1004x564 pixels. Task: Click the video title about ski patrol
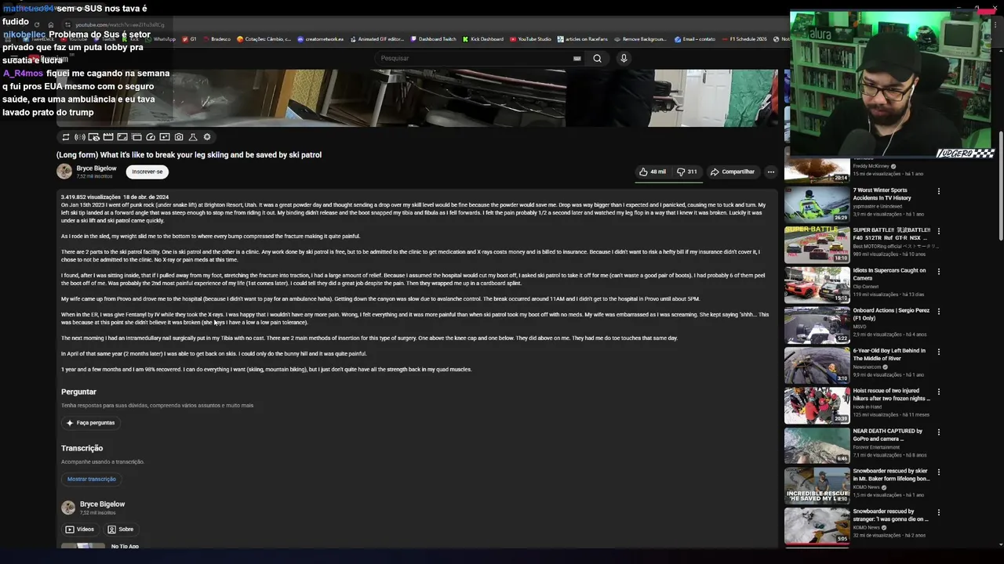point(189,155)
